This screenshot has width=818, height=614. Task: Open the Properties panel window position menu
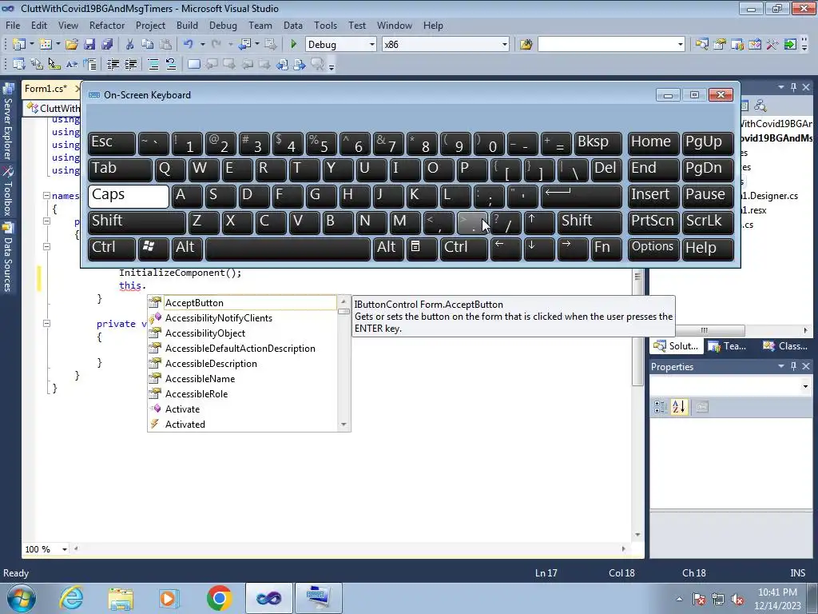pos(781,366)
